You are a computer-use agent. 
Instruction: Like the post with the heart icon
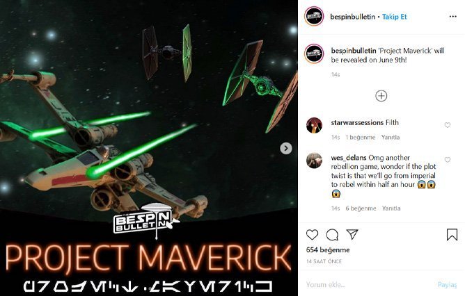pos(312,235)
